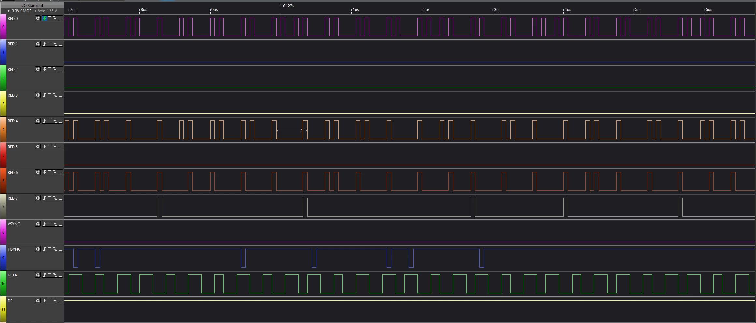
Task: Set low-level trigger on RED 0
Action: coord(60,19)
